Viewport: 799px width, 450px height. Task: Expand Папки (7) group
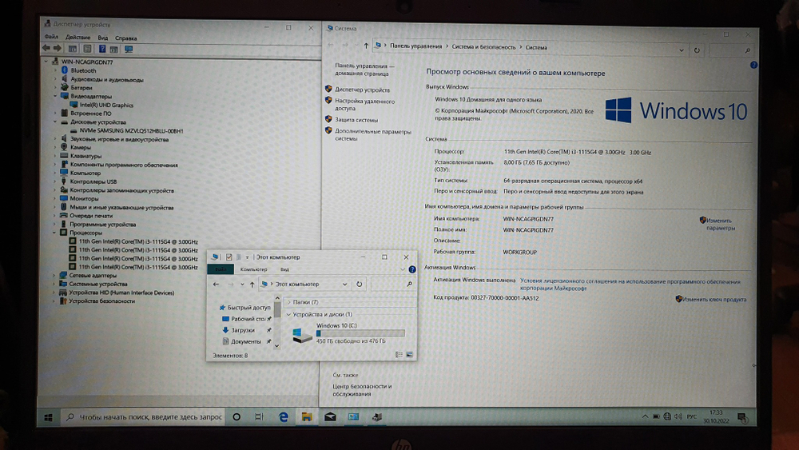[289, 301]
